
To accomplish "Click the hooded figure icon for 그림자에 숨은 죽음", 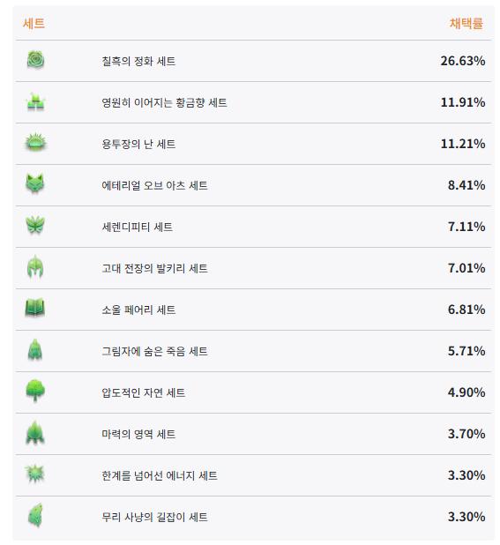I will 35,349.
